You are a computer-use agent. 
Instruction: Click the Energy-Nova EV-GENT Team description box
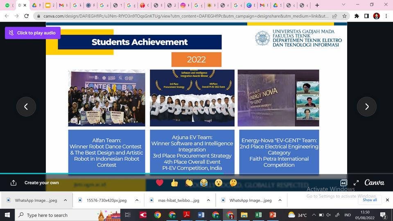(279, 151)
